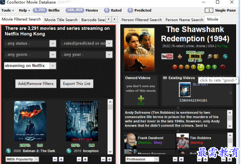242x164 pixels.
Task: Click the Add/Remove Filters button
Action: click(x=36, y=83)
